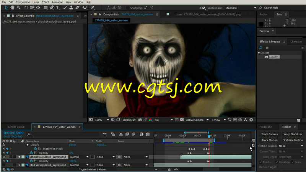The height and width of the screenshot is (172, 306).
Task: Click the timeline current time 0:00:06:09
Action: pyautogui.click(x=13, y=133)
